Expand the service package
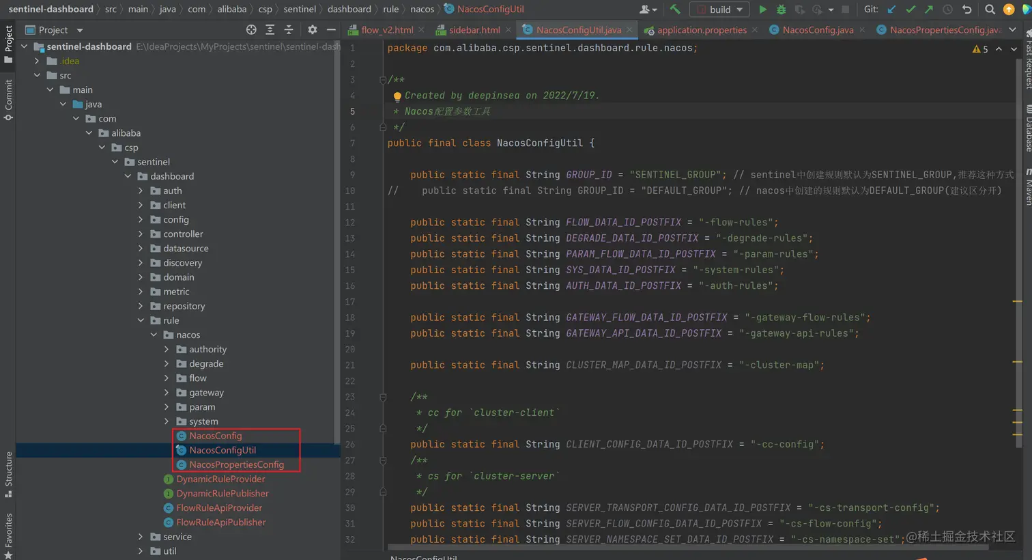This screenshot has width=1032, height=560. point(141,537)
